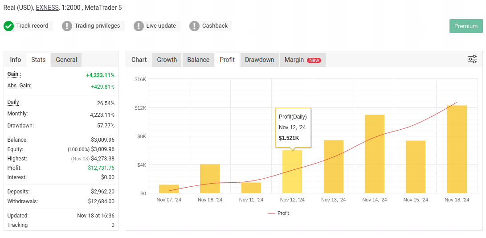Open the Growth chart tab
This screenshot has width=486, height=238.
pos(167,60)
